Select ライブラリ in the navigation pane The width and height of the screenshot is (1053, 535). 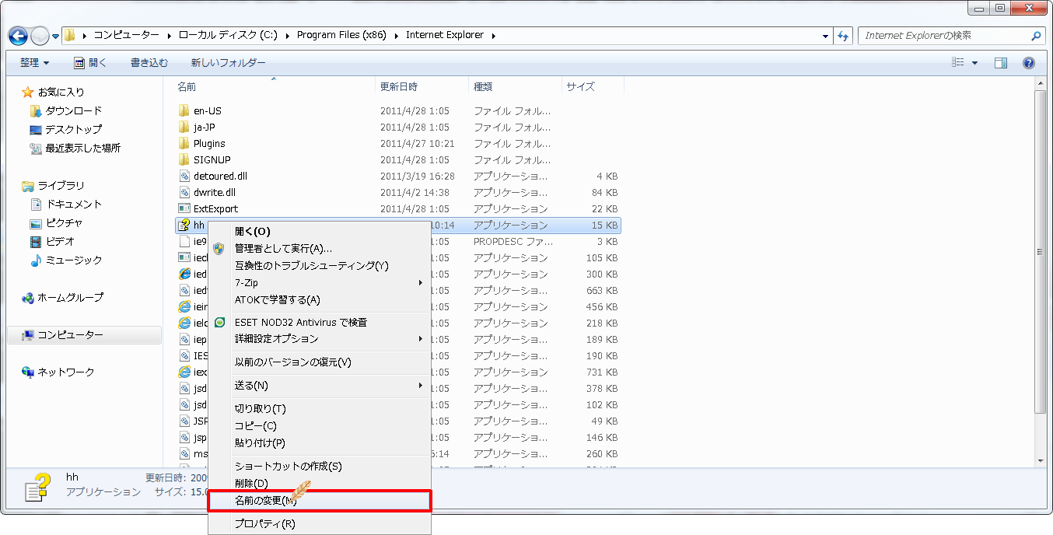click(61, 185)
